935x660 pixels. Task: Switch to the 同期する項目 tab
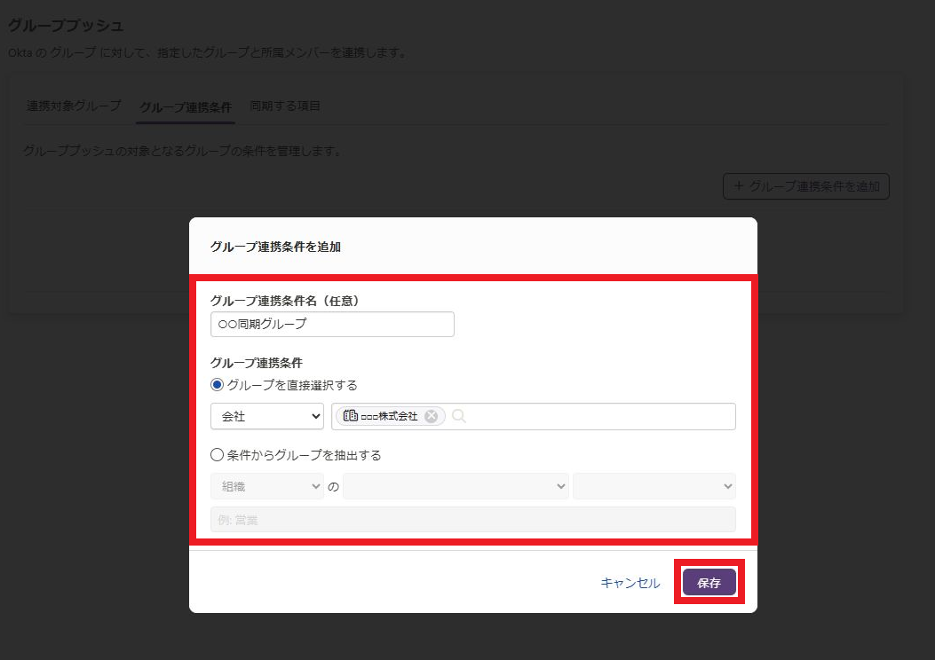(285, 106)
